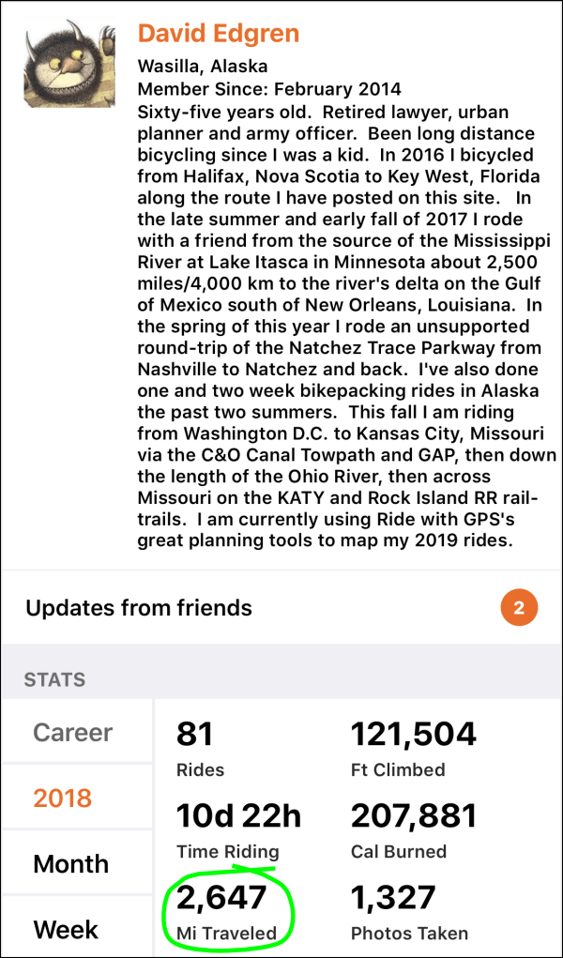563x958 pixels.
Task: Switch to the Career stats tab
Action: [72, 733]
